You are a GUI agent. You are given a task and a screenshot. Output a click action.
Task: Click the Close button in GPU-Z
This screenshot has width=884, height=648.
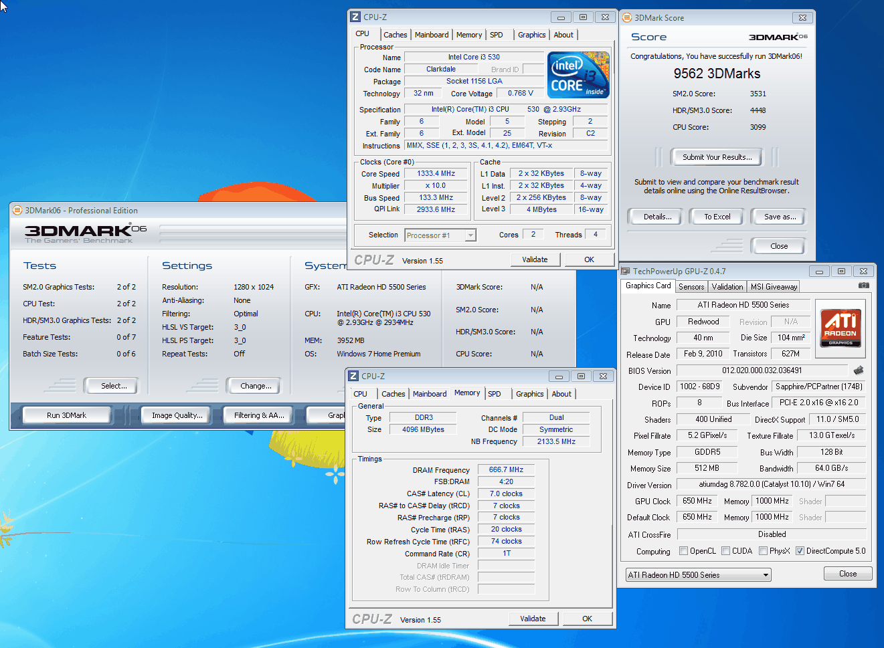click(x=848, y=574)
